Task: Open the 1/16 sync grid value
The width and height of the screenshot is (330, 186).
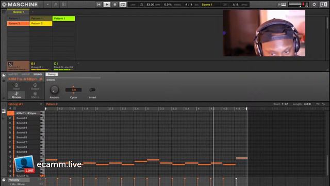Action: click(x=235, y=5)
